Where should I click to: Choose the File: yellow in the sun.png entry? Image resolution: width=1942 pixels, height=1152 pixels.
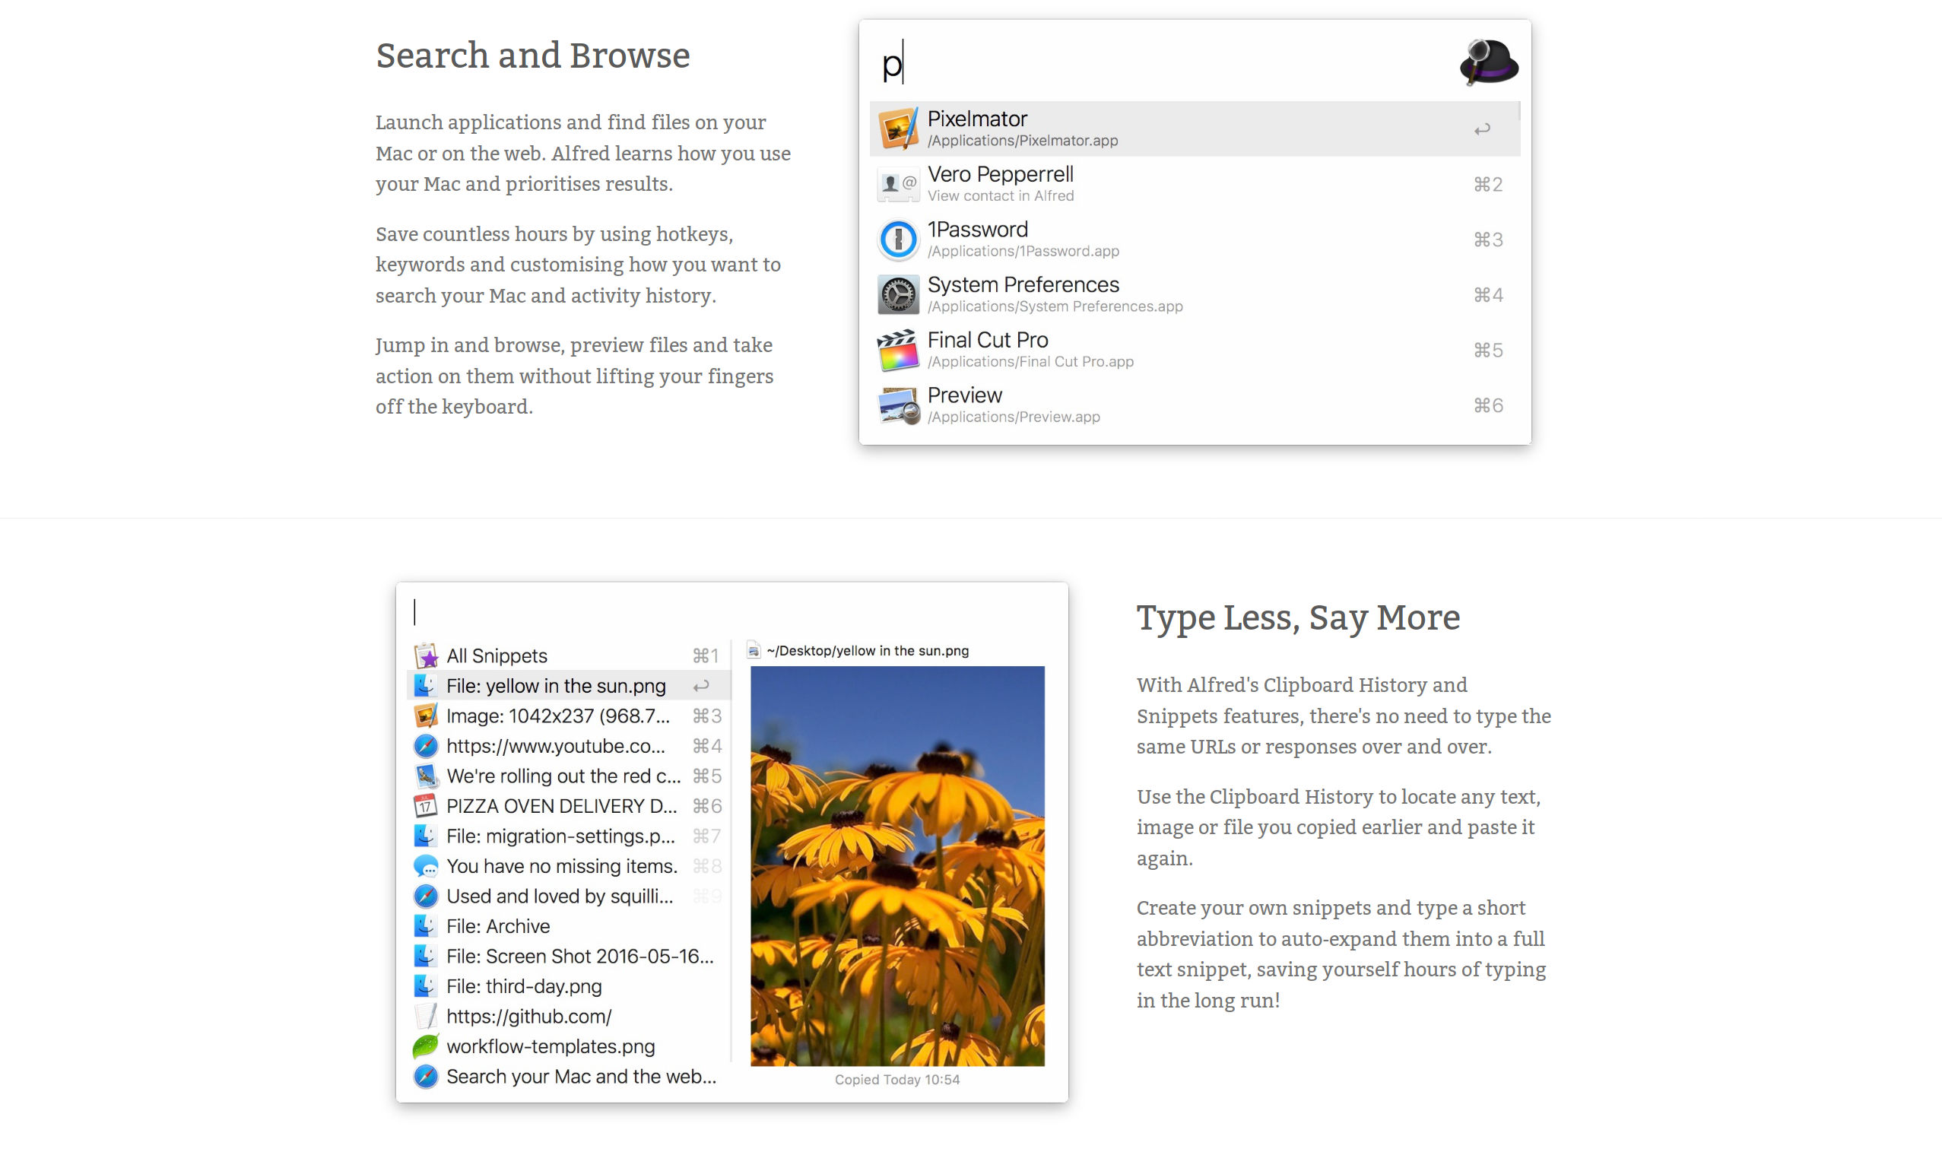tap(556, 686)
